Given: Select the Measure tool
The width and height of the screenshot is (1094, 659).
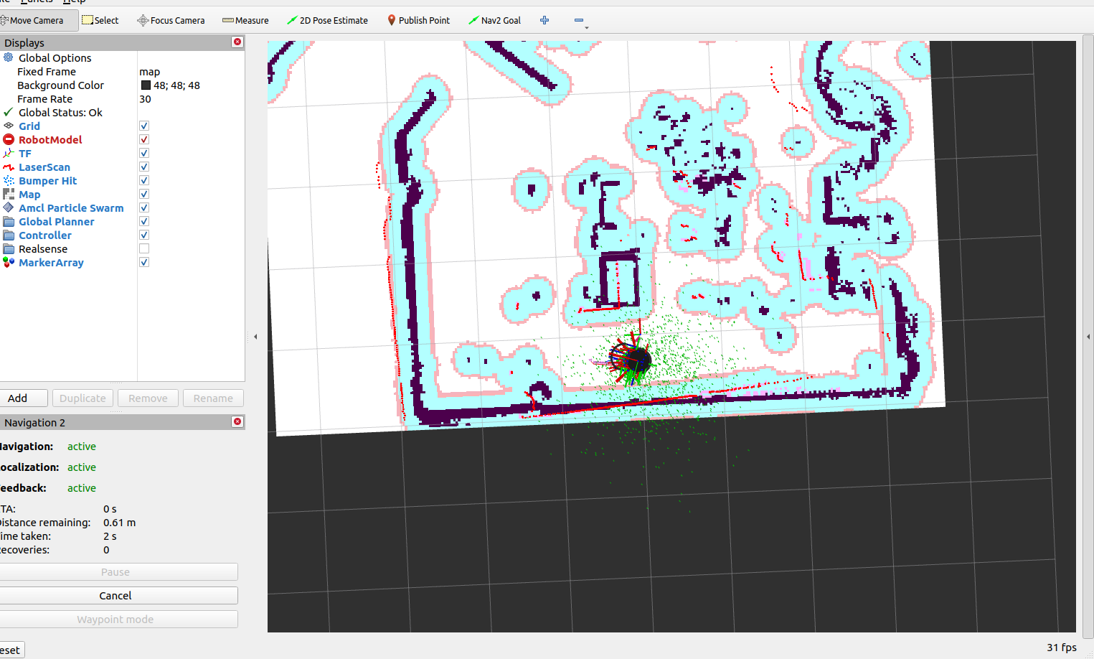Looking at the screenshot, I should click(x=245, y=20).
